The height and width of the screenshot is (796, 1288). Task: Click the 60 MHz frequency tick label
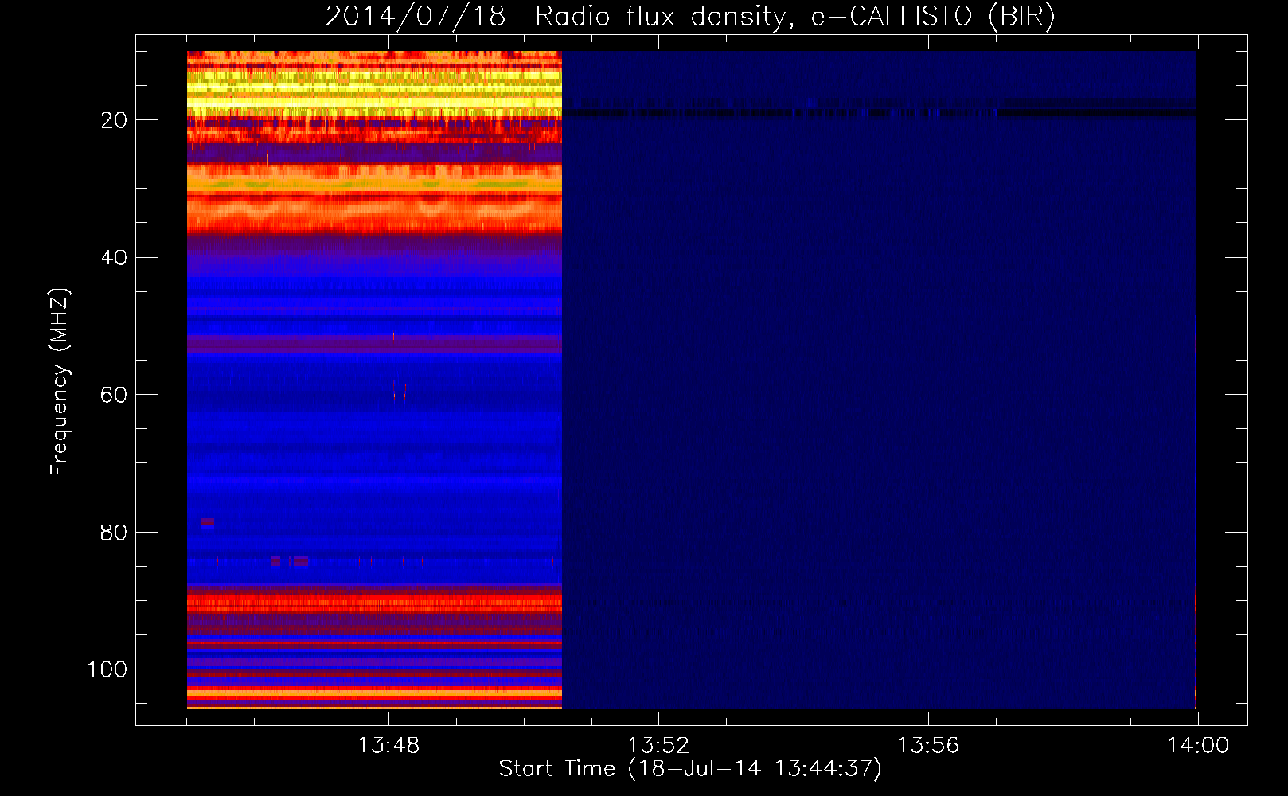(x=114, y=396)
